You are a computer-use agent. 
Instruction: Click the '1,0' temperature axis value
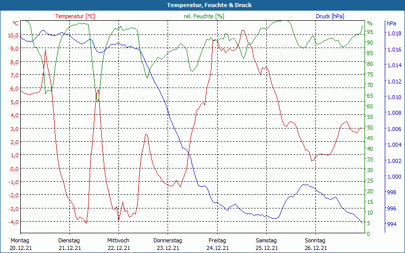14,155
